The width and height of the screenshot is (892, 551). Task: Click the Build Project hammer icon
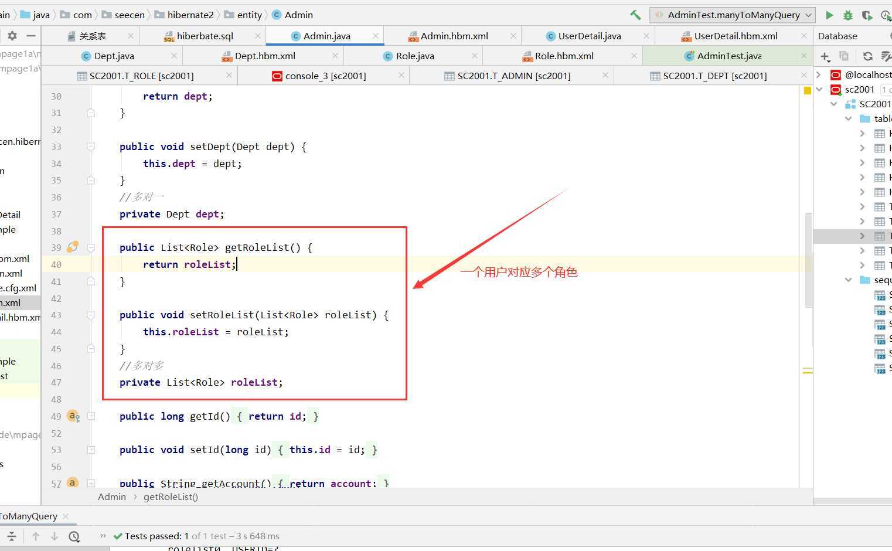click(635, 15)
